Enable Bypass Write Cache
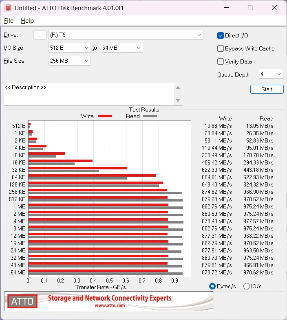Viewport: 287px width, 320px height. pyautogui.click(x=221, y=48)
